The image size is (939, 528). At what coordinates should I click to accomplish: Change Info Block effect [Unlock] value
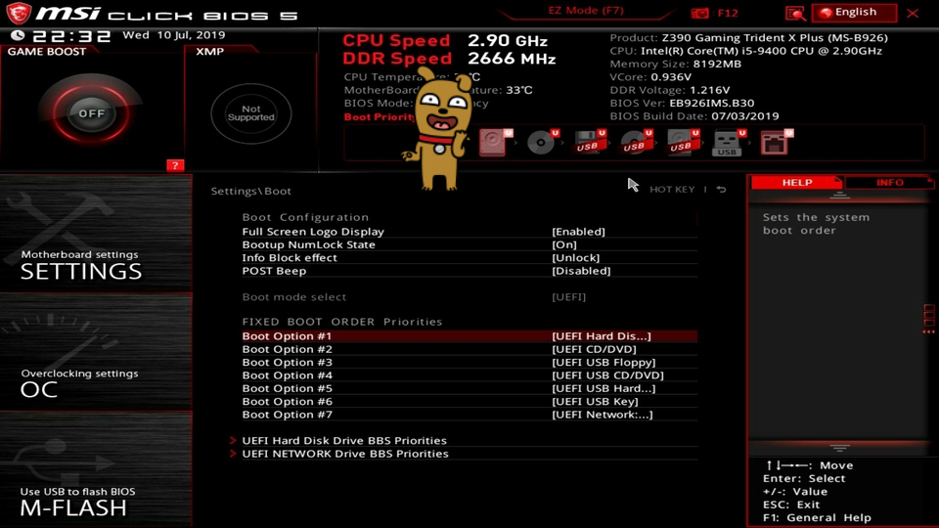click(575, 258)
